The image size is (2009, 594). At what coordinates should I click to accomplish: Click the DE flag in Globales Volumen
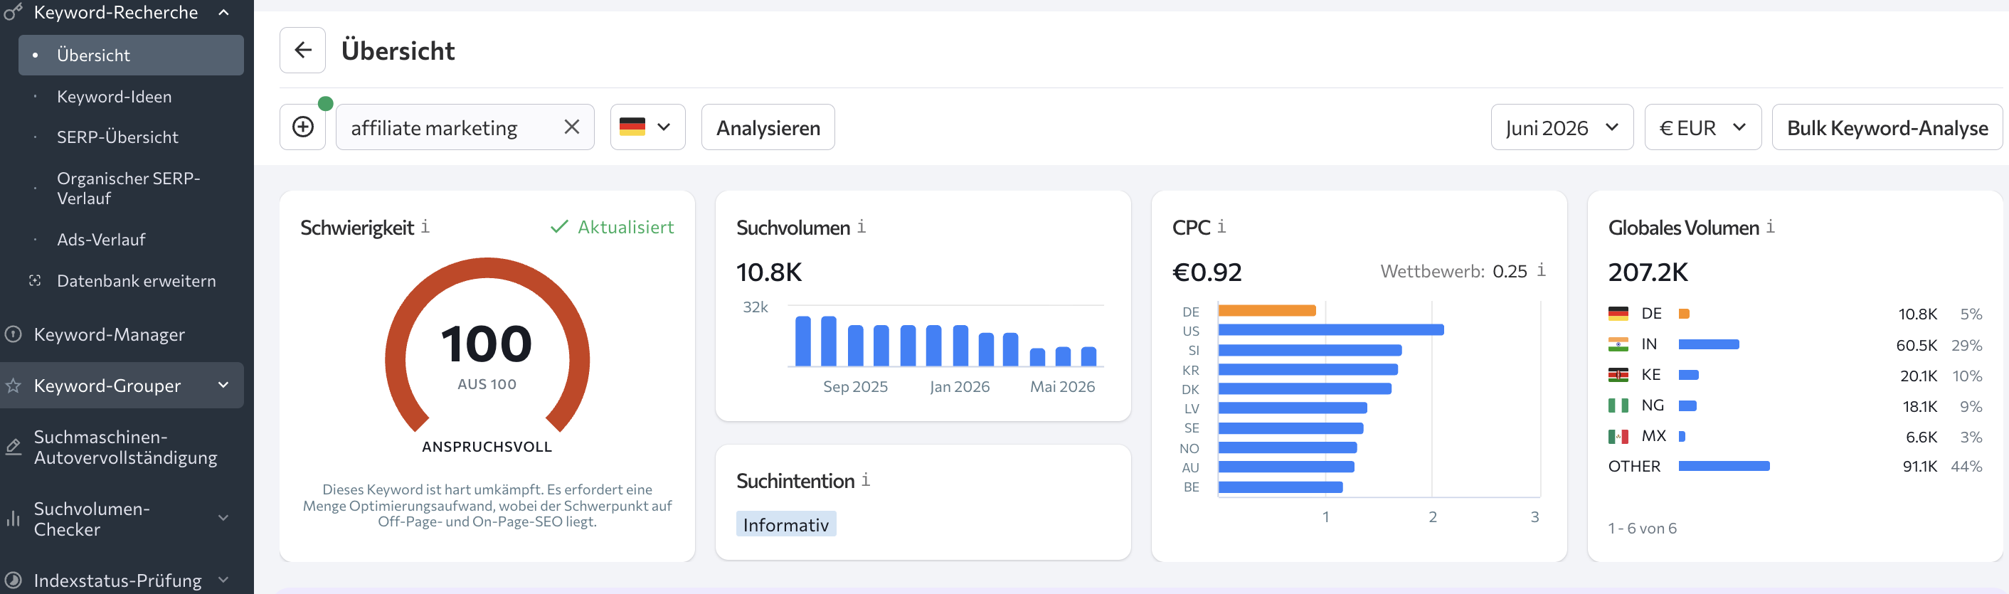1618,314
